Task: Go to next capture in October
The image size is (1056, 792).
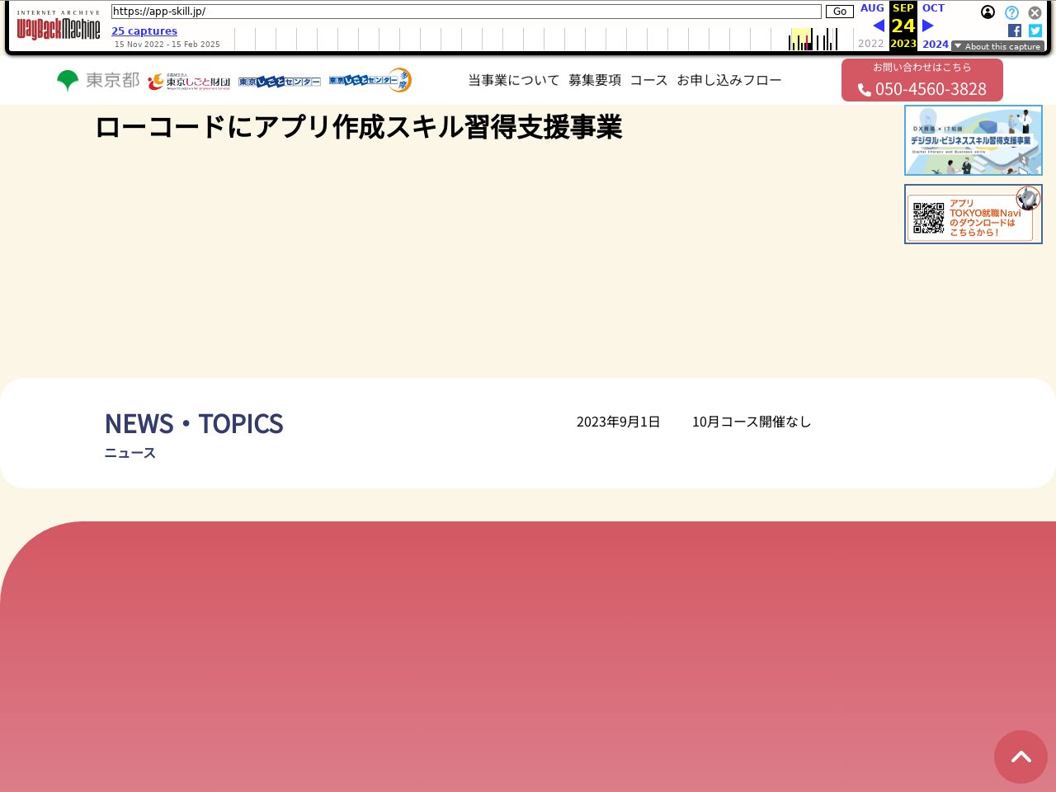Action: (928, 26)
